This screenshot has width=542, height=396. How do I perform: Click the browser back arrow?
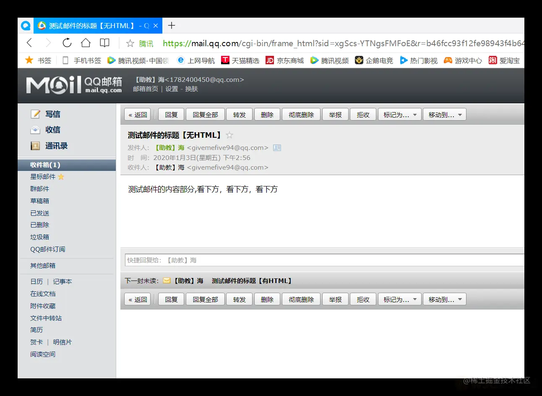pos(29,43)
